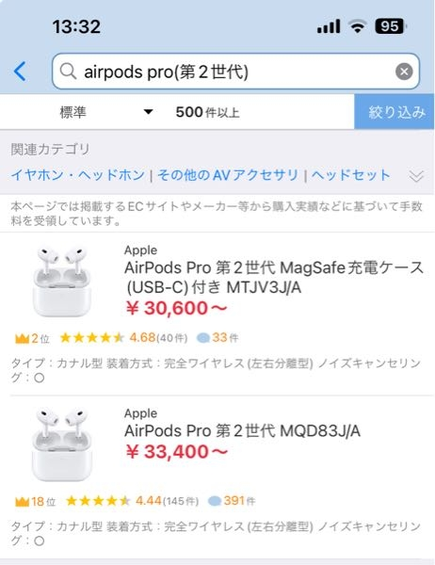Screen dimensions: 435x565
Task: Tap the ¥30,600〜 price
Action: (177, 309)
